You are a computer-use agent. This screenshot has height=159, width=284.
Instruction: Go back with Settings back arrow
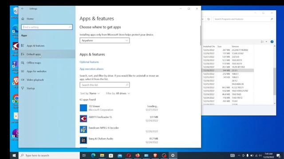[x=23, y=8]
